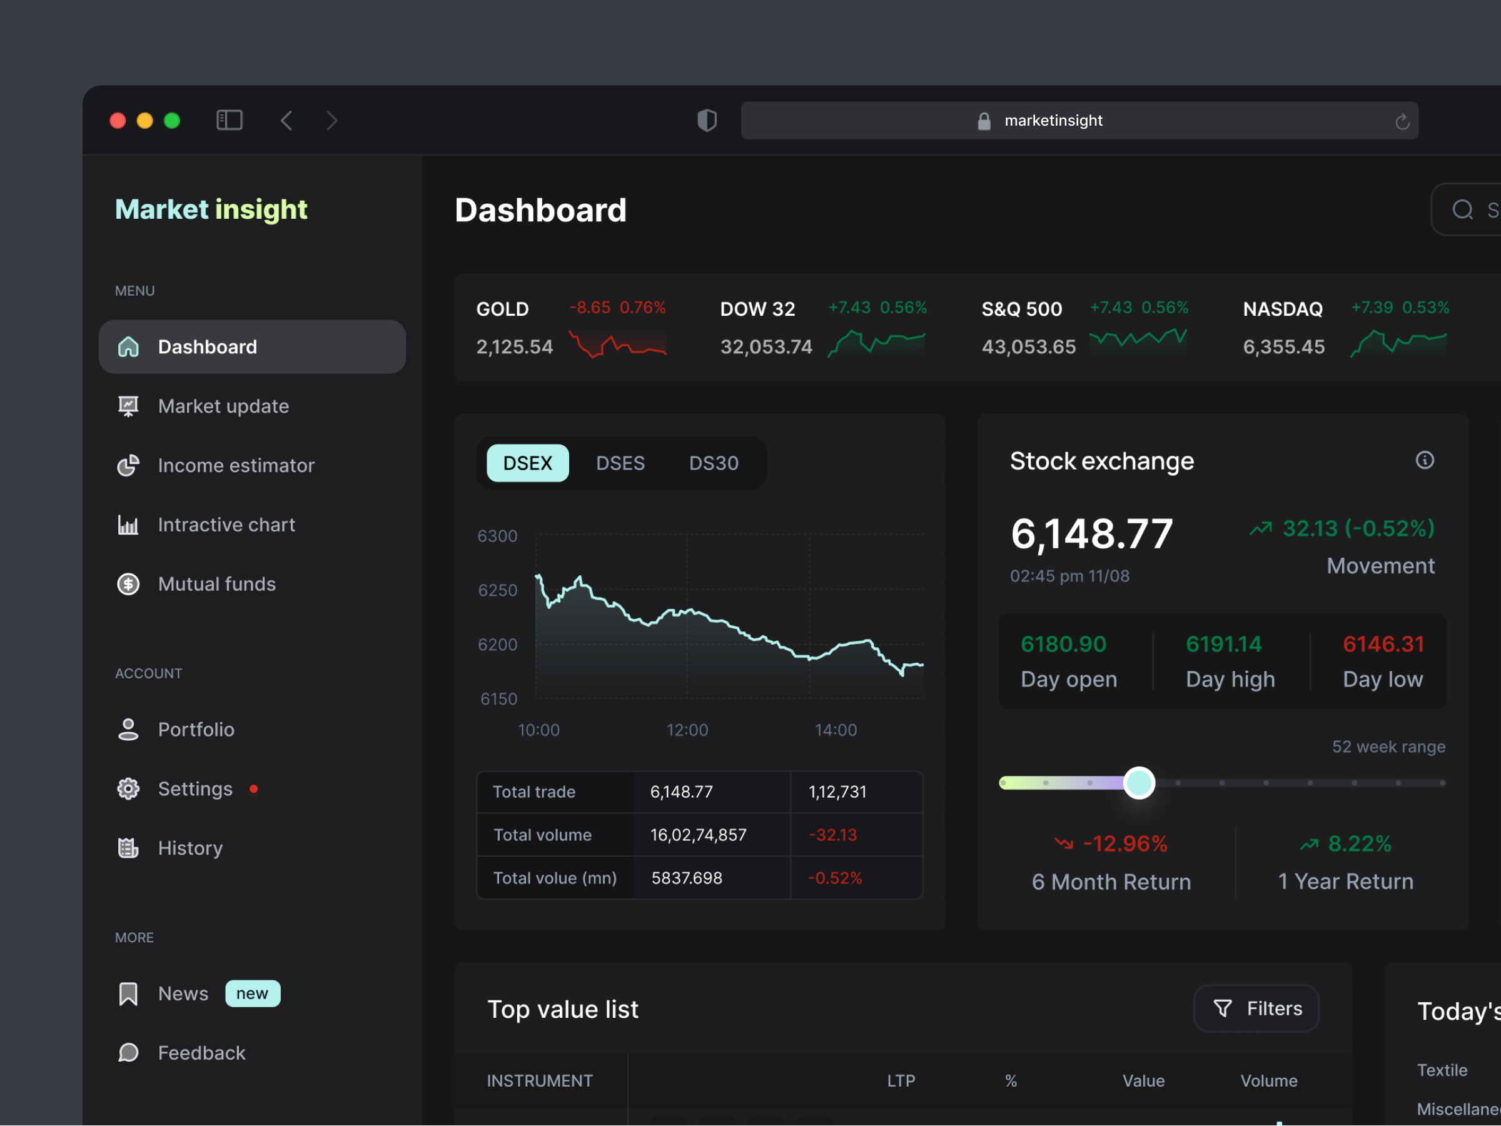The image size is (1501, 1126).
Task: Toggle the browser sidebar panel
Action: coord(230,119)
